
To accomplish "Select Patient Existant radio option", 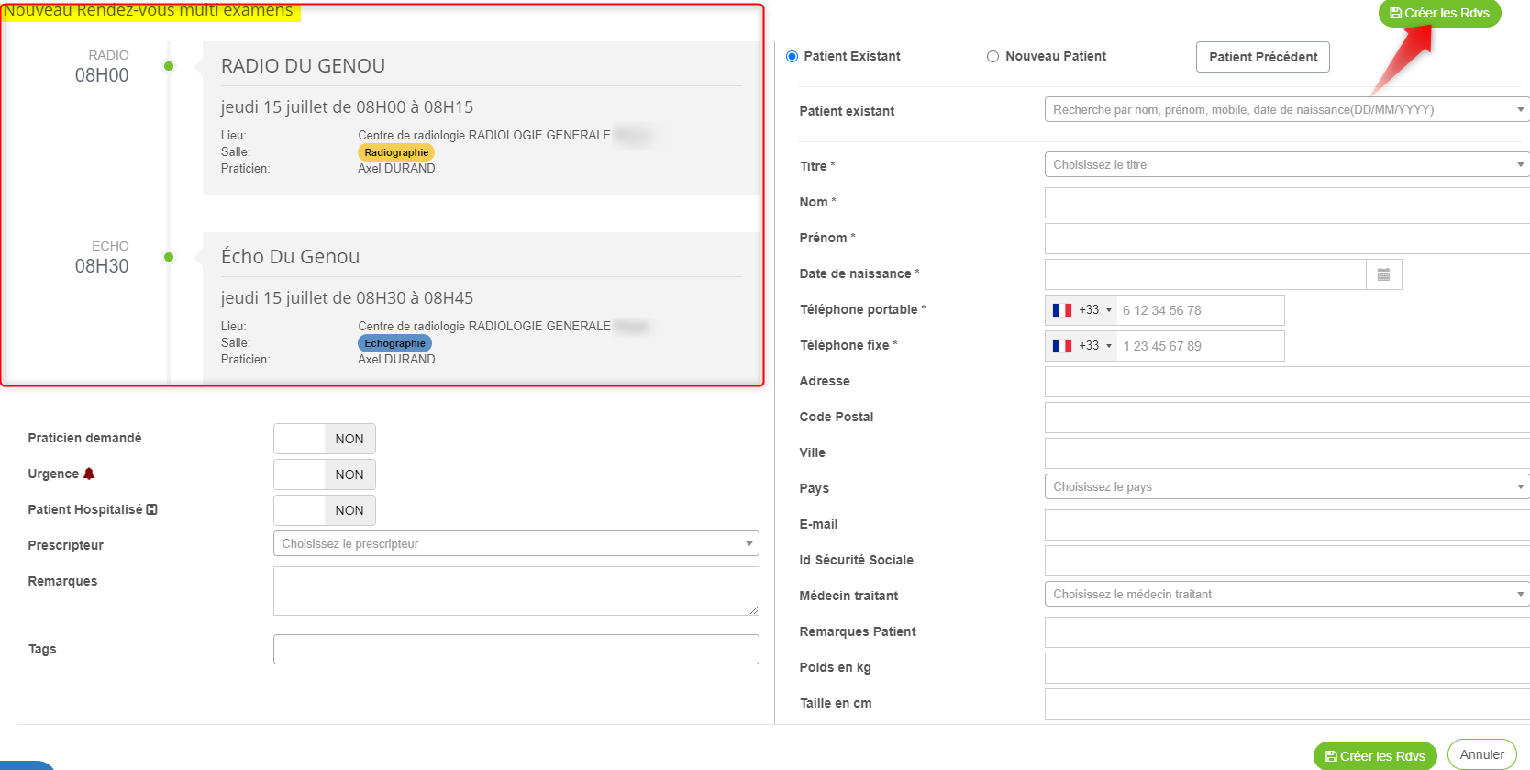I will pos(793,57).
